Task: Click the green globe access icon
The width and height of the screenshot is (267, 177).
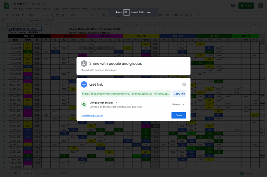Action: tap(84, 105)
